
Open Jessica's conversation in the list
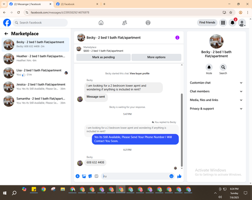[x=35, y=87]
